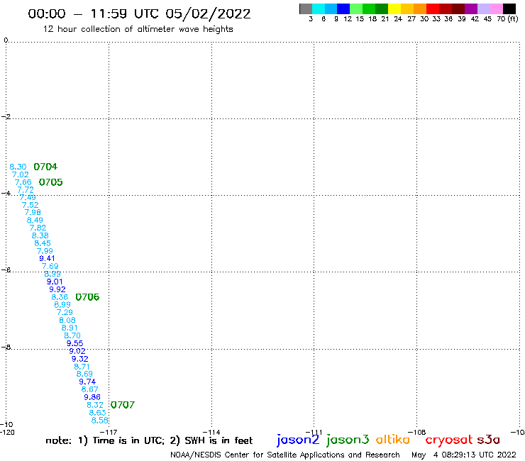Click the jason2 satellite legend label
525x461 pixels.
[x=298, y=440]
